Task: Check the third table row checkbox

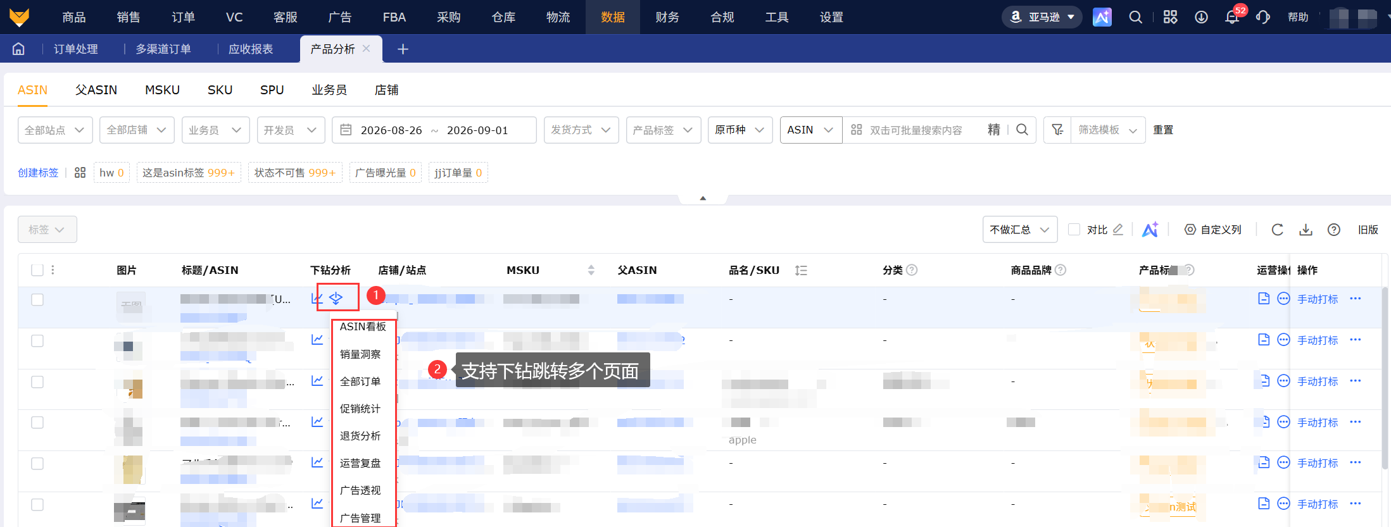Action: coord(37,381)
